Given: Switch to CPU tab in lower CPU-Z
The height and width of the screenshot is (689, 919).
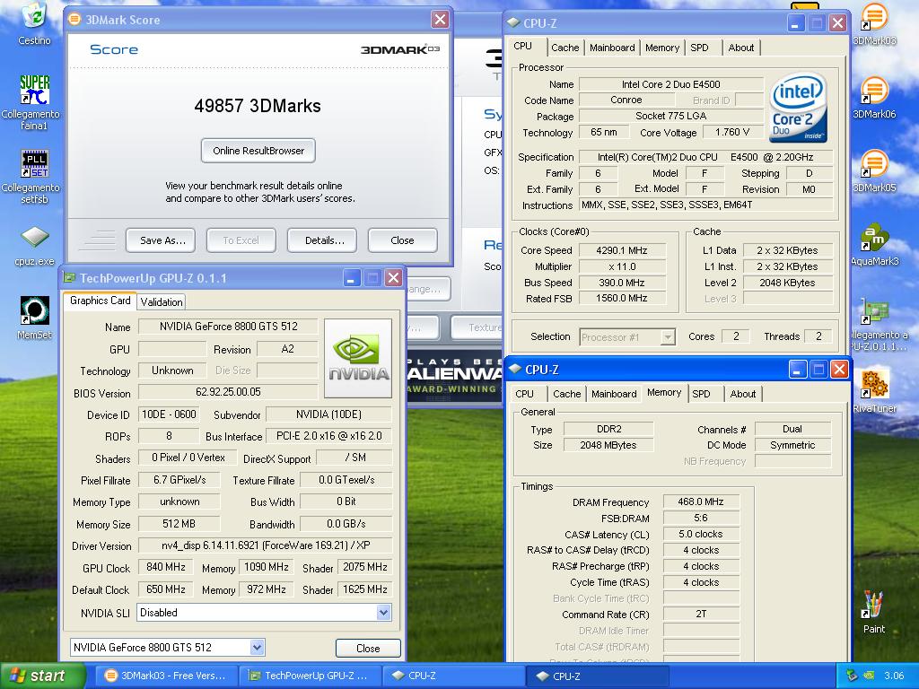Looking at the screenshot, I should pos(524,394).
